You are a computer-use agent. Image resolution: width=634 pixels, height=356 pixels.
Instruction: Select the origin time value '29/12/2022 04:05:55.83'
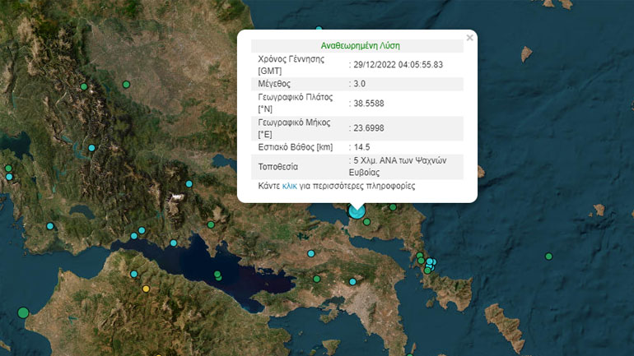pos(399,65)
